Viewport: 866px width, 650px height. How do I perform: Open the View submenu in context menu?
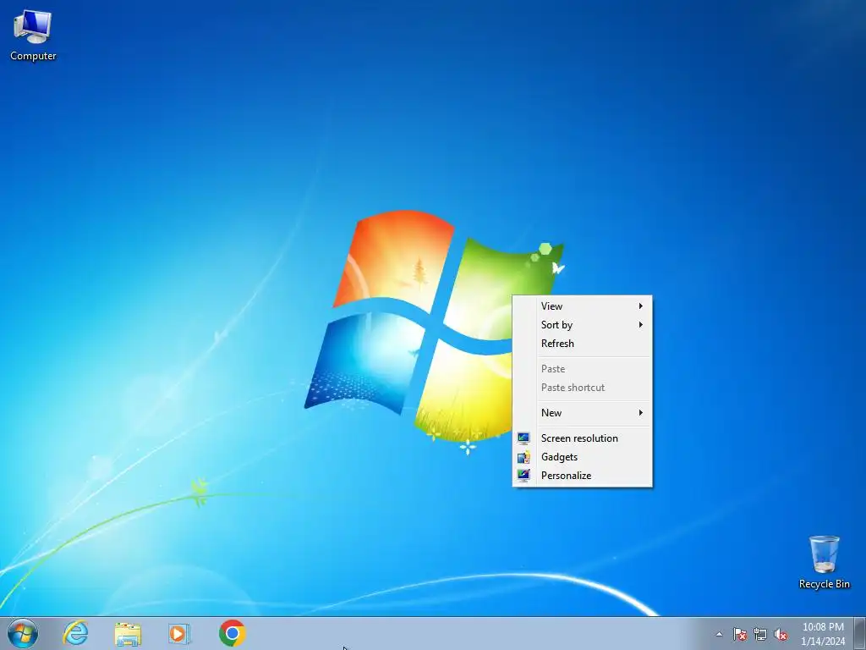[x=582, y=306]
